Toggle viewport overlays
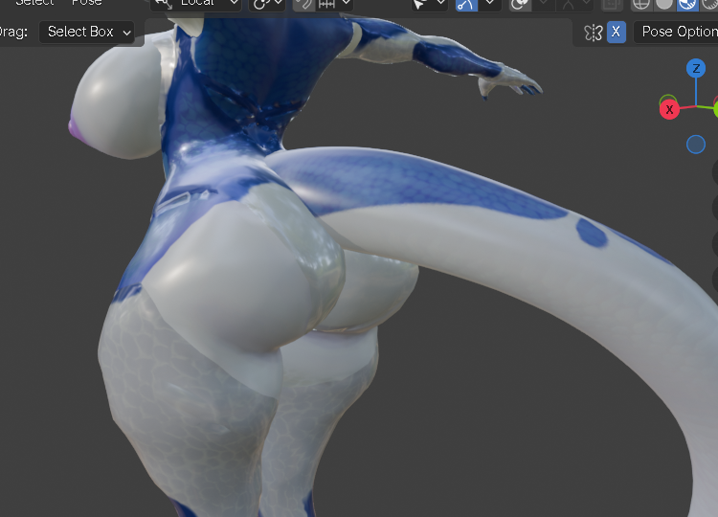Image resolution: width=718 pixels, height=517 pixels. (x=520, y=4)
